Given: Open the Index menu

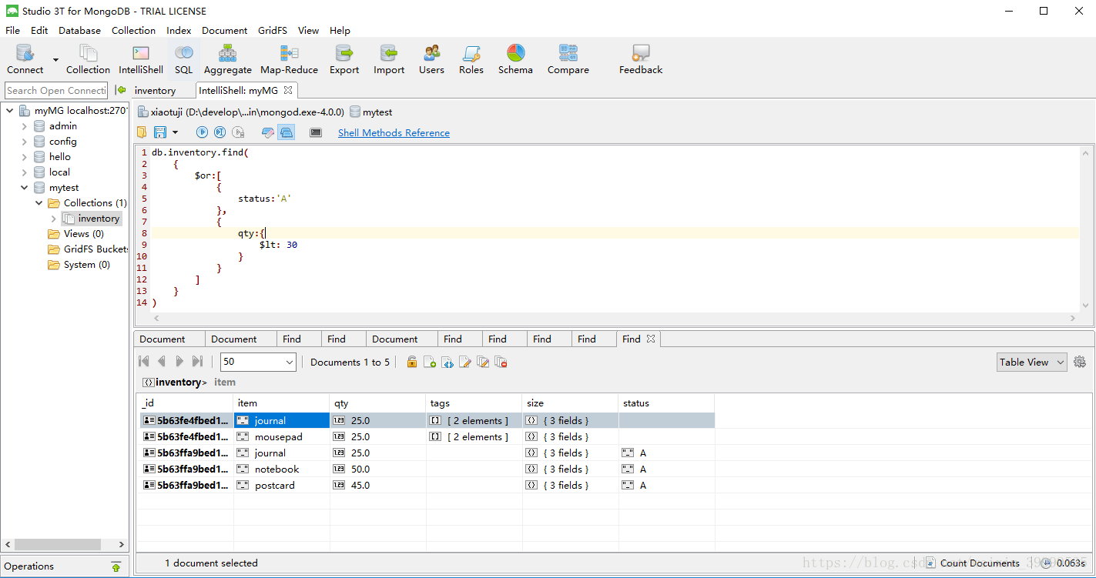Looking at the screenshot, I should pyautogui.click(x=179, y=31).
